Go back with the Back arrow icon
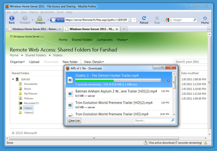This screenshot has height=151, width=217. [x=12, y=18]
